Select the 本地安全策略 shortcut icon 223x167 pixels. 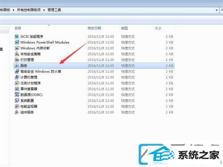click(17, 54)
